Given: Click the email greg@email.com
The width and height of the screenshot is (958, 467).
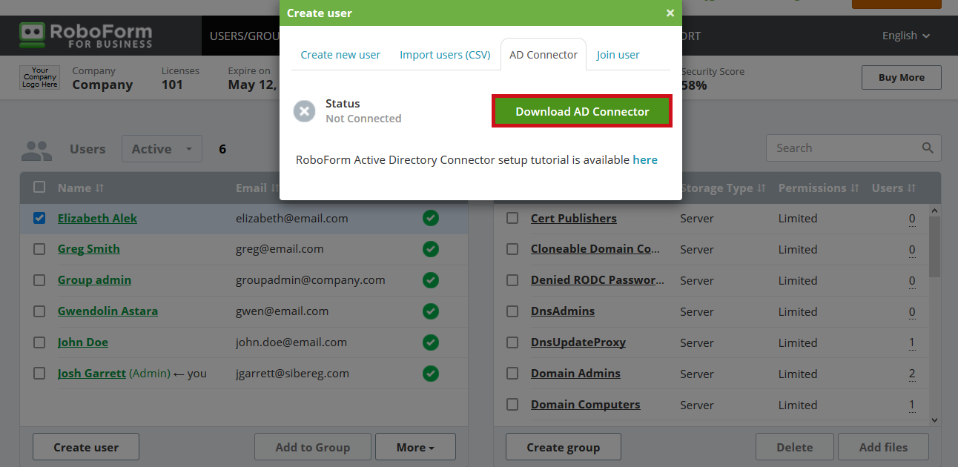Looking at the screenshot, I should point(280,249).
